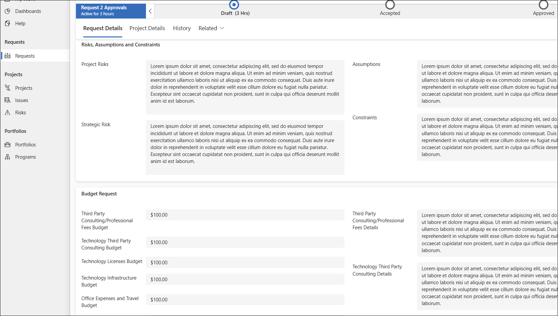
Task: Click Third Party Consulting/Professional Fees Details field
Action: (x=487, y=233)
